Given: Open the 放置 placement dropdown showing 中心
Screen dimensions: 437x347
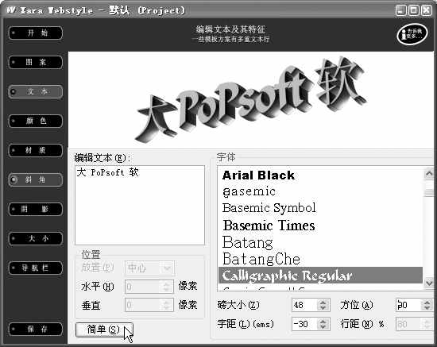Looking at the screenshot, I should pyautogui.click(x=149, y=268).
